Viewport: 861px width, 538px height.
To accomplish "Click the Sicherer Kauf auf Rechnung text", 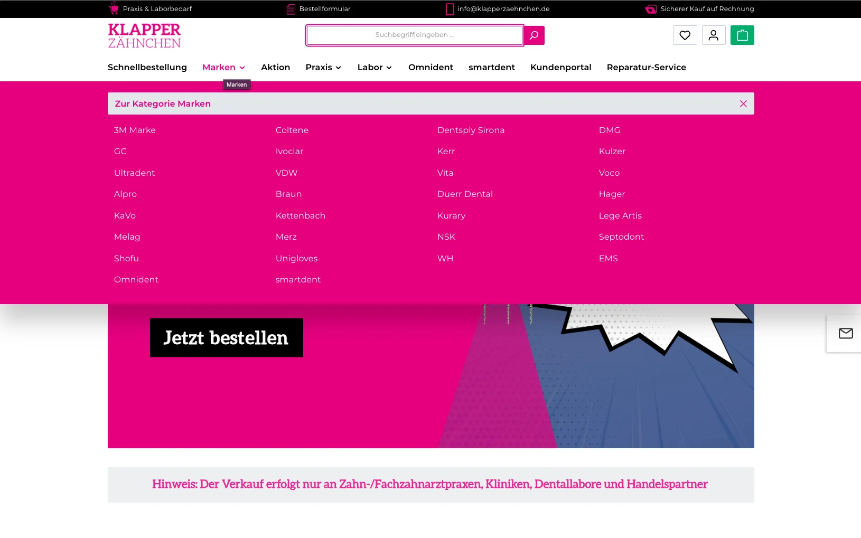I will (707, 9).
